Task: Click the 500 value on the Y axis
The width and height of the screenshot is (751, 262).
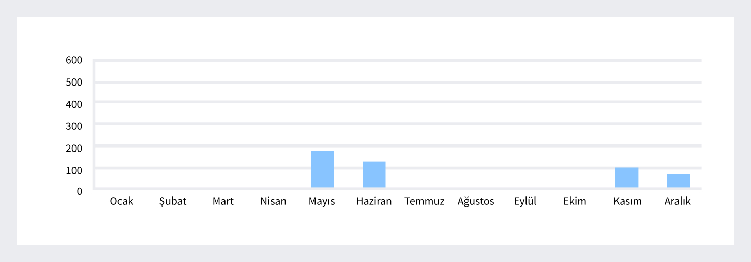Action: 74,82
